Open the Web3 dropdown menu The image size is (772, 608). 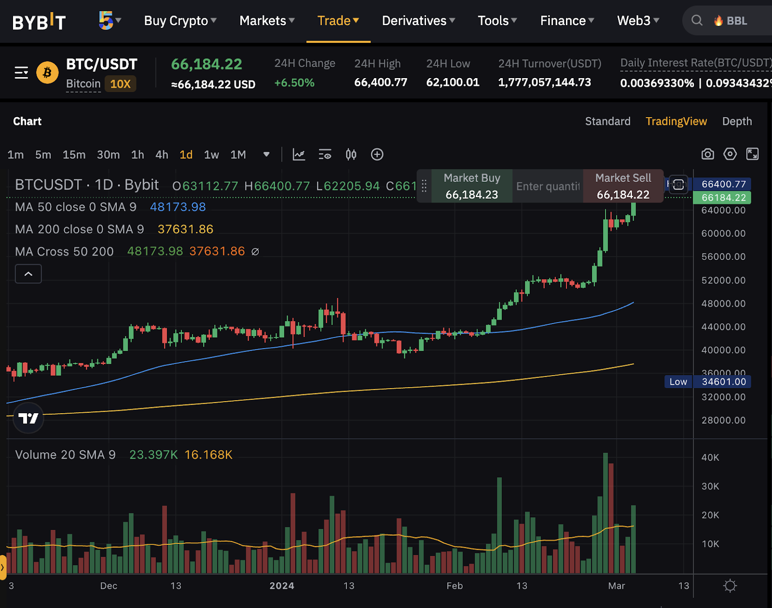point(638,21)
